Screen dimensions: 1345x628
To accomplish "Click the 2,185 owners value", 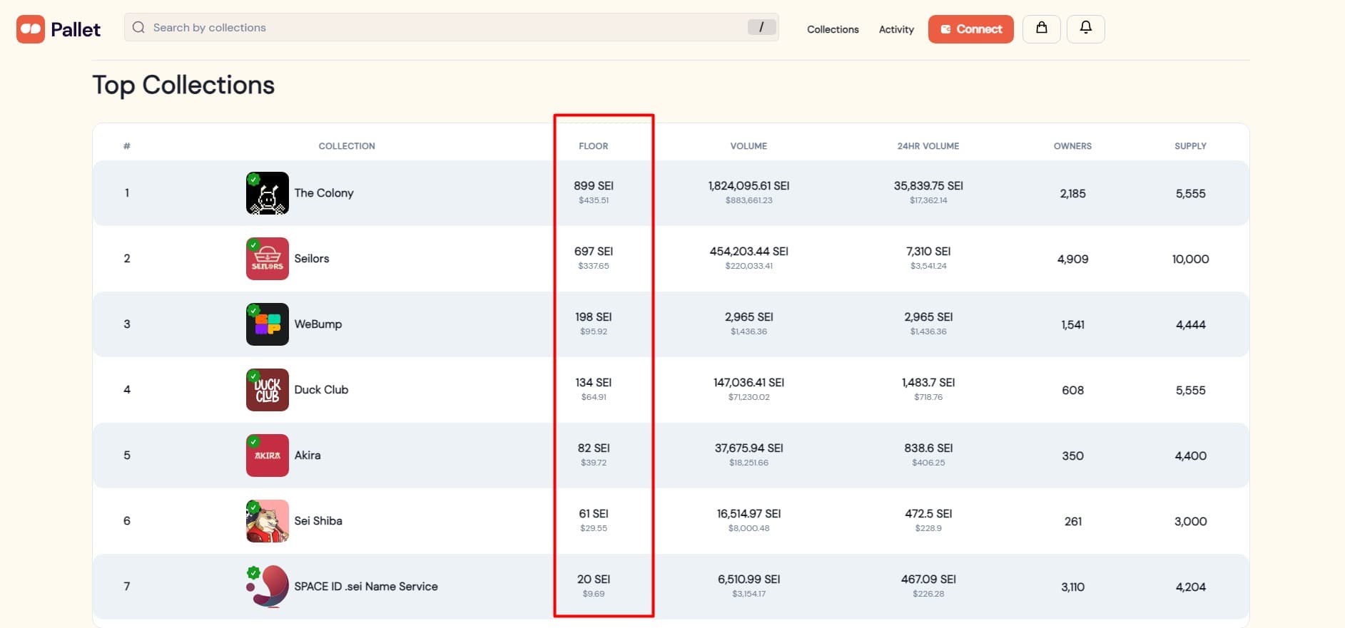I will click(x=1072, y=194).
